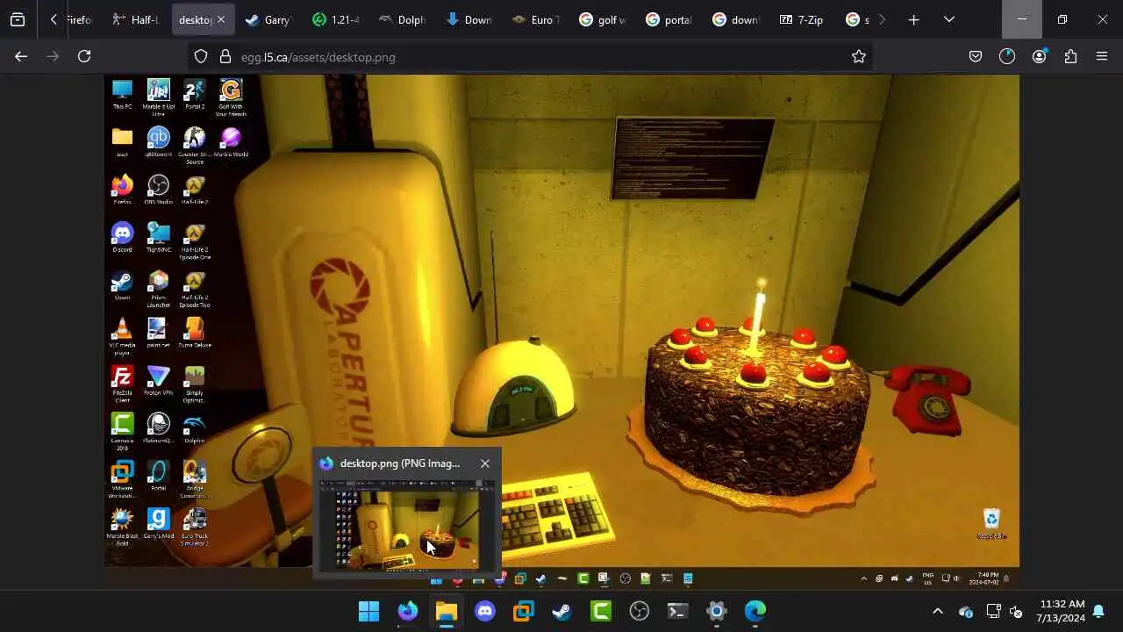Image resolution: width=1123 pixels, height=632 pixels.
Task: Switch to the Euro T tab
Action: [536, 19]
